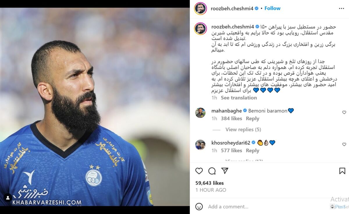The height and width of the screenshot is (214, 349).
Task: Open emoji picker in comment box
Action: (x=199, y=206)
